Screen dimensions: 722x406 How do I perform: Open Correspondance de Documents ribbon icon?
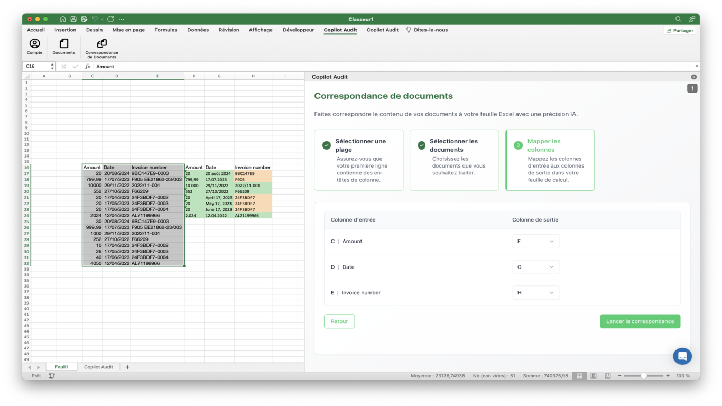coord(101,48)
